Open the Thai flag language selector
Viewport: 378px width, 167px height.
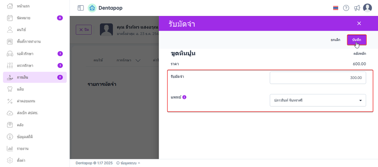click(336, 8)
